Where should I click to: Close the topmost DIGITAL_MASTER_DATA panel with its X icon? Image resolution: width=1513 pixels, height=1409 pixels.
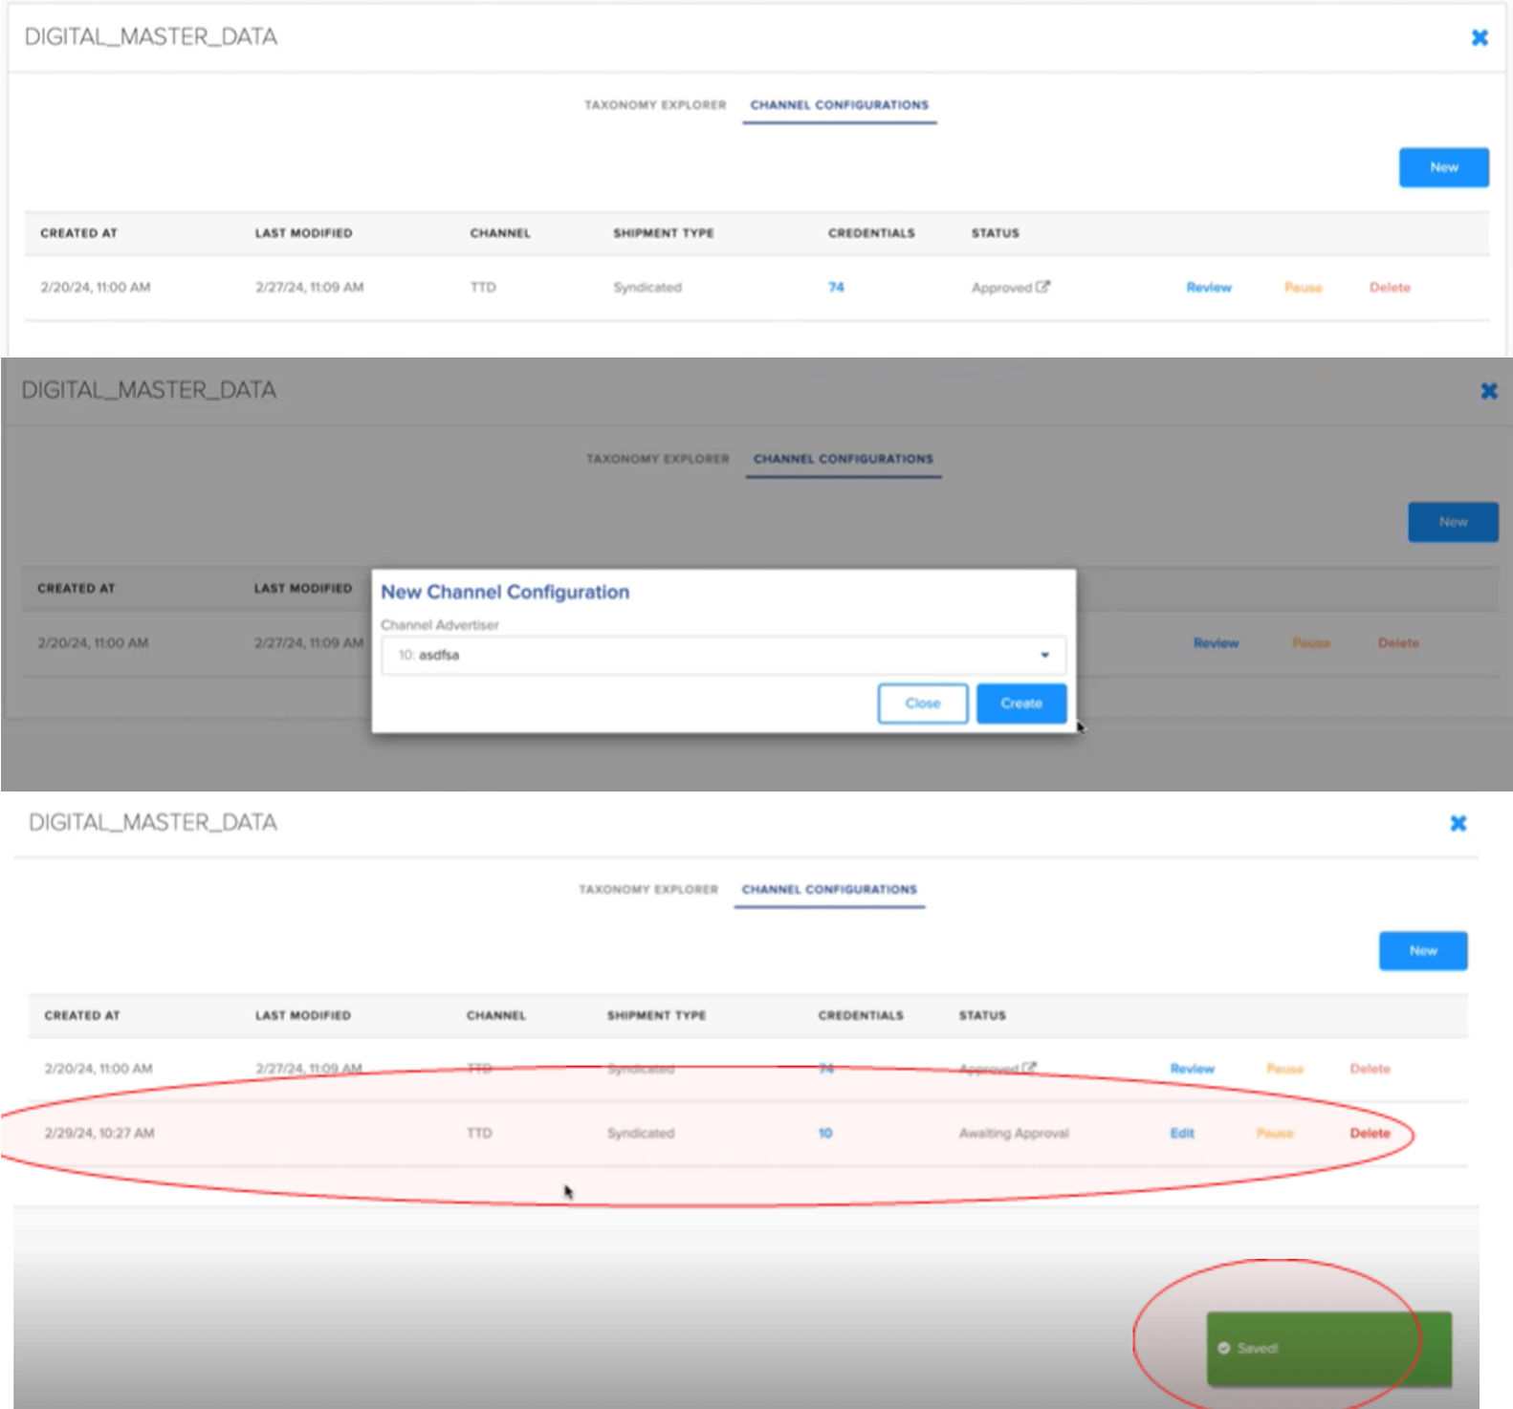(1479, 37)
